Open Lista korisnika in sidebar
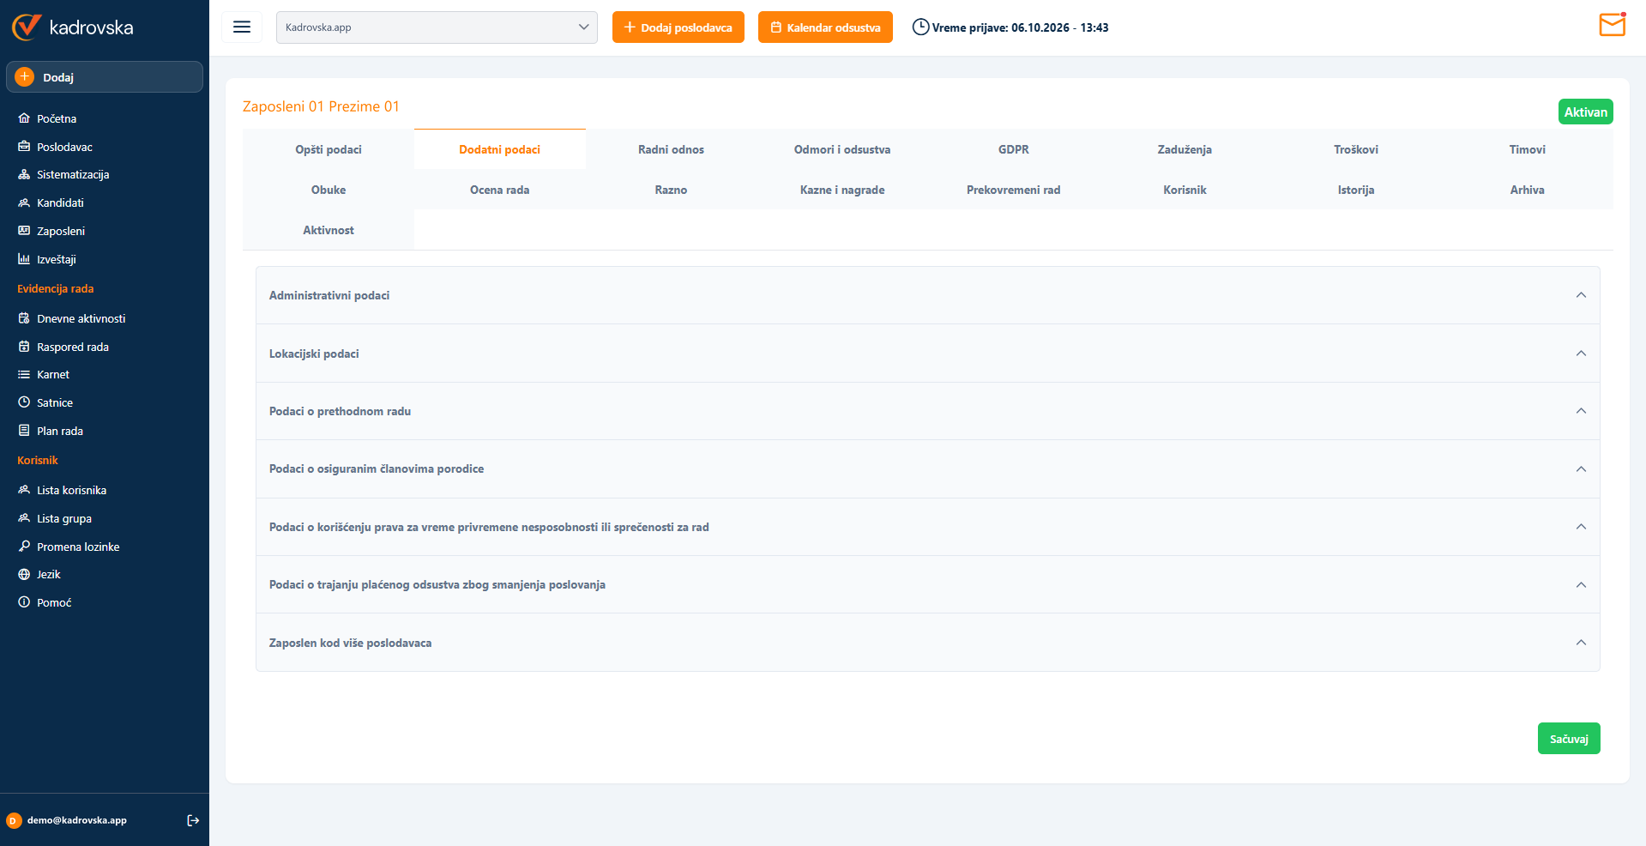The height and width of the screenshot is (846, 1646). [x=71, y=490]
